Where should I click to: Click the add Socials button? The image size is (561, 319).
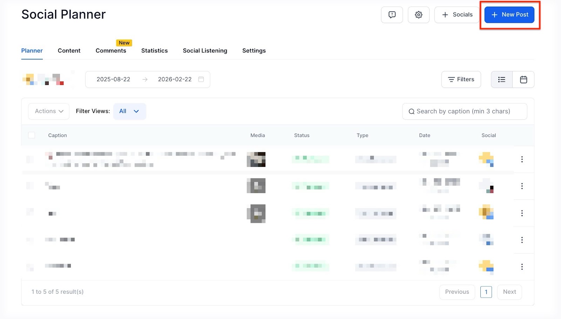click(457, 15)
